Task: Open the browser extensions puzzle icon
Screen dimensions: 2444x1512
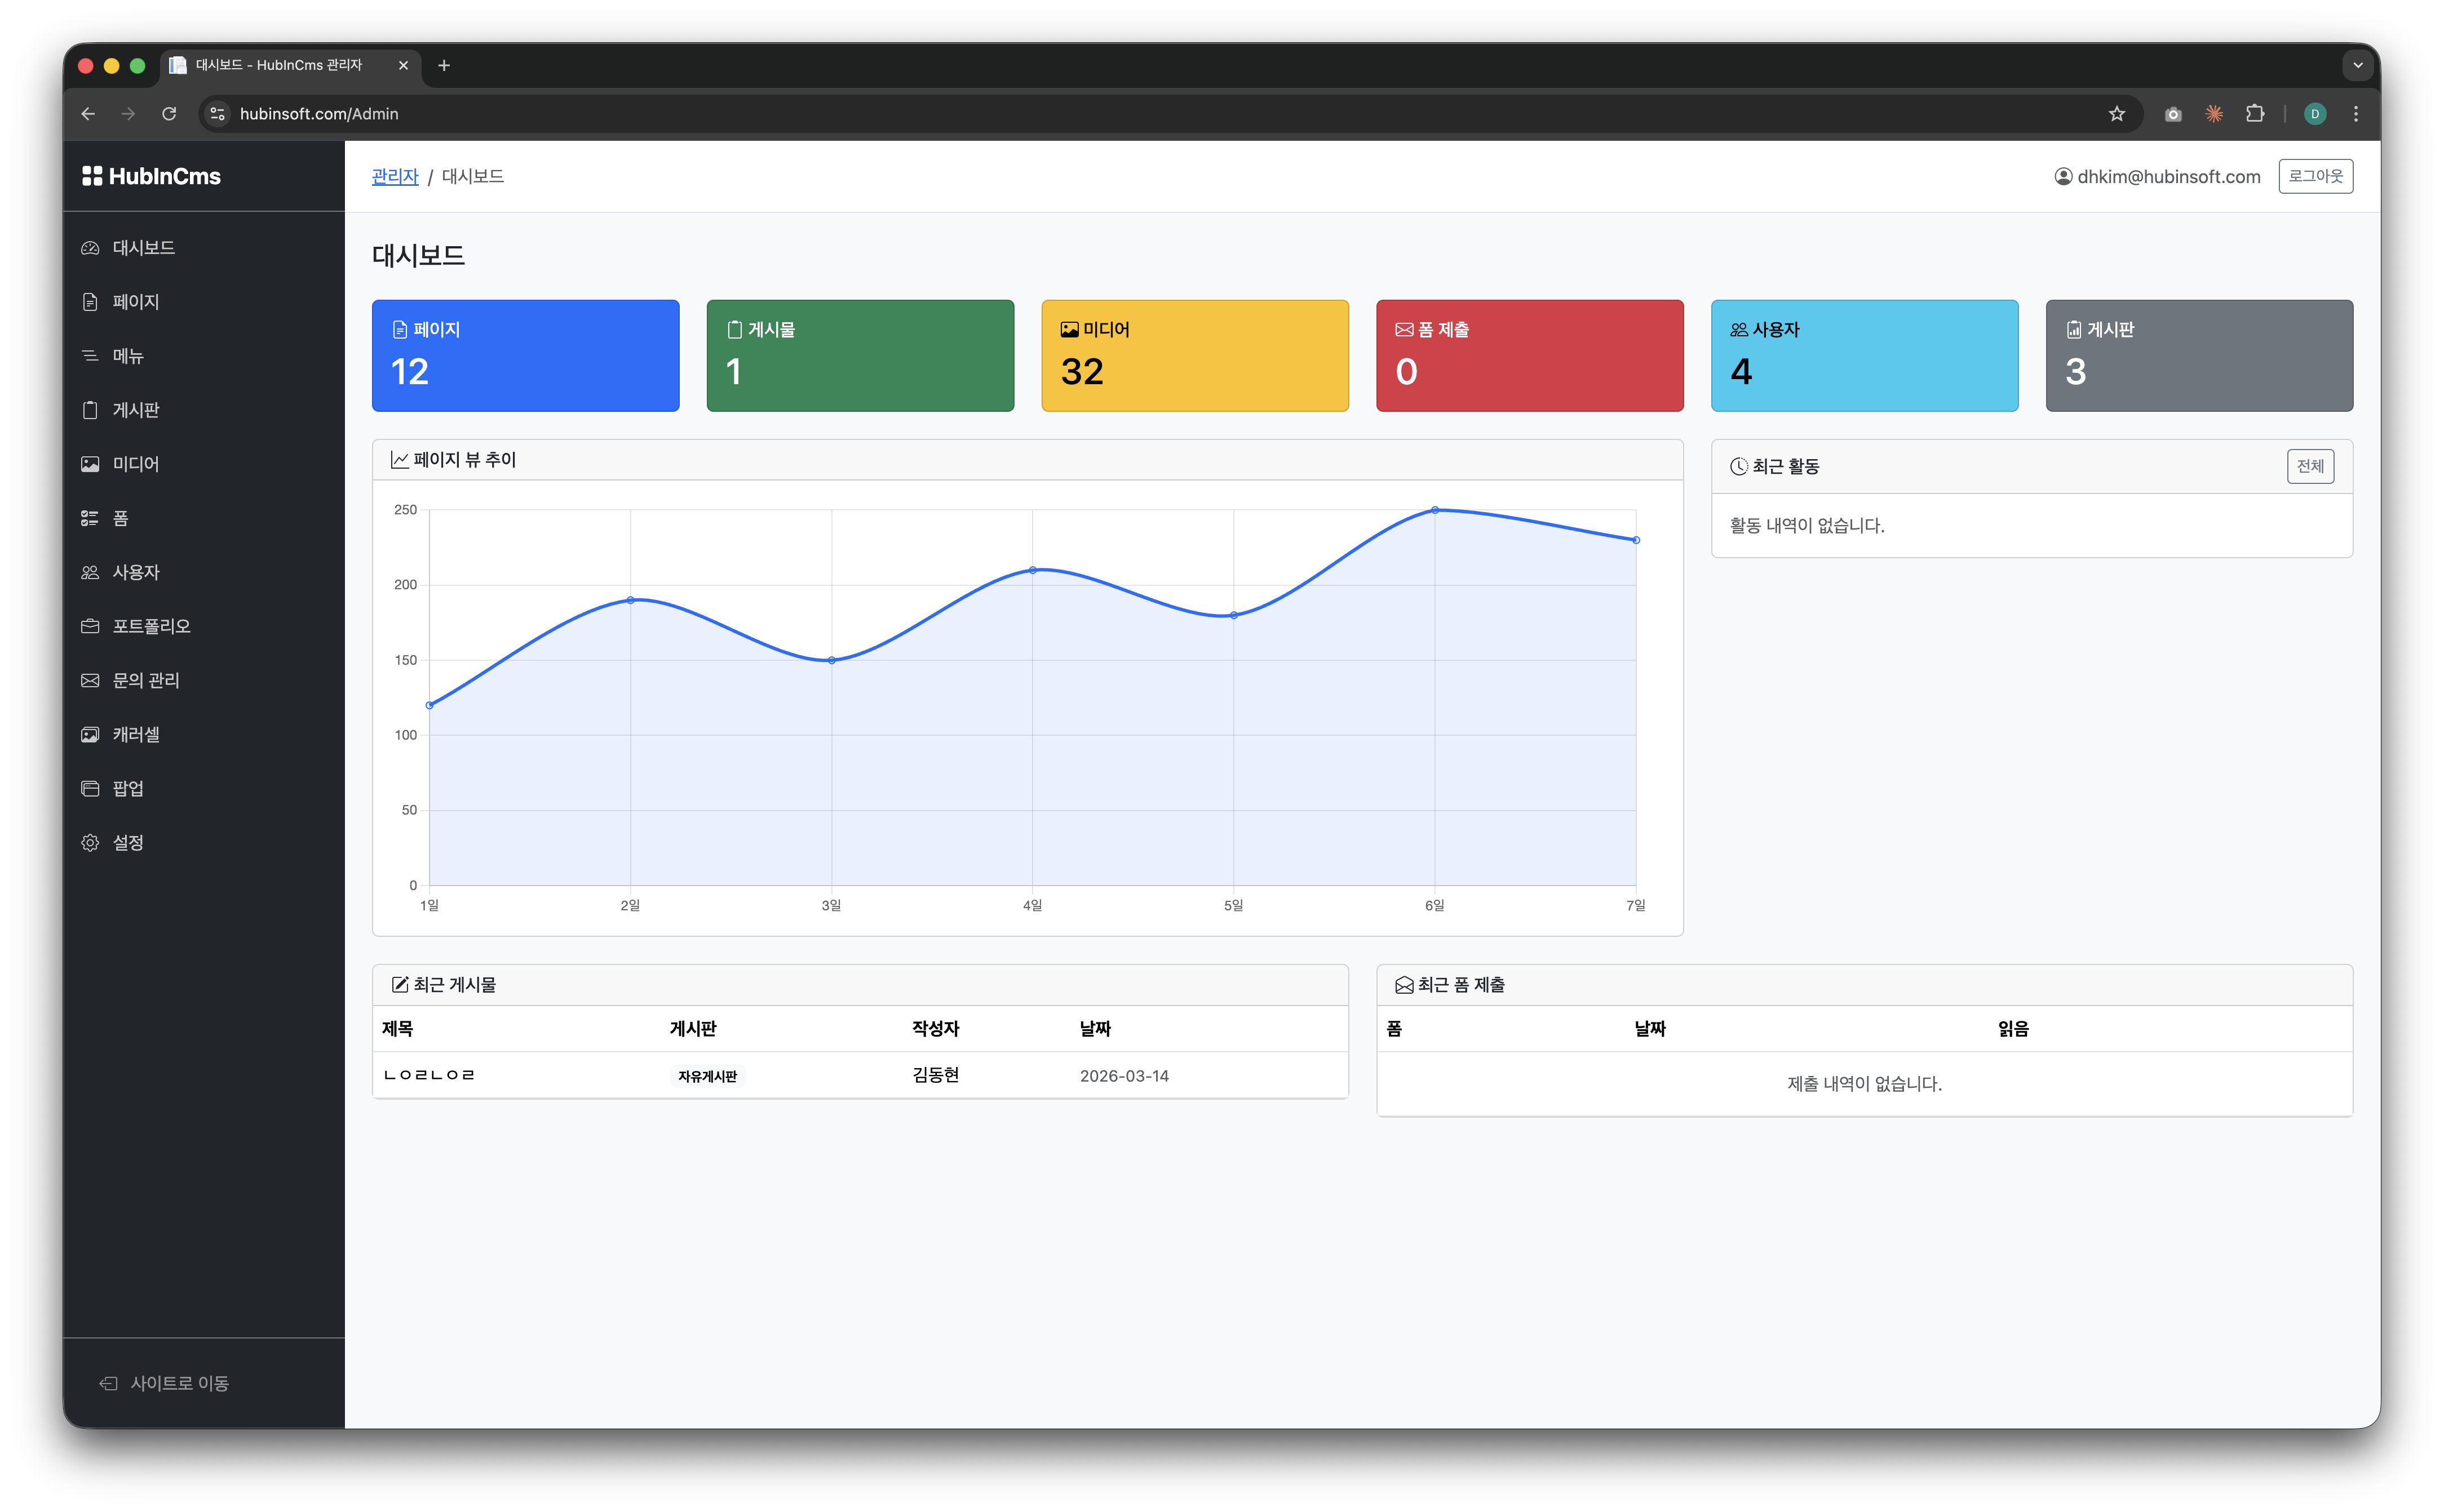Action: tap(2255, 114)
